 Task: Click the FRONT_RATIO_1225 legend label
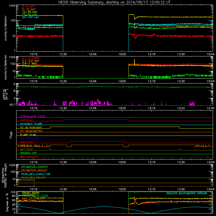35,196
